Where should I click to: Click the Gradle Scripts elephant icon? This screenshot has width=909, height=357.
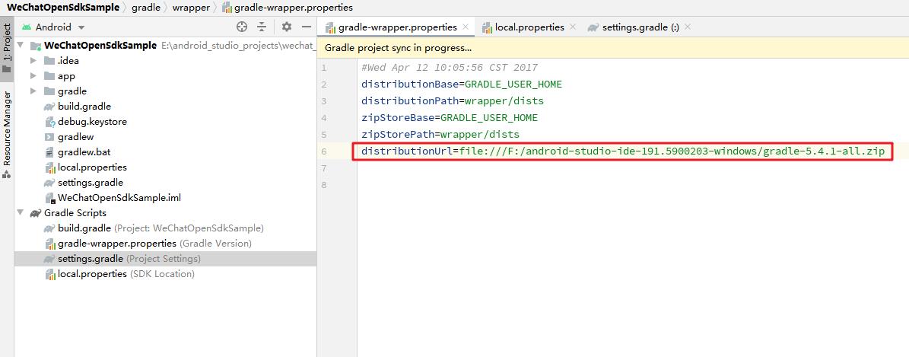[x=35, y=213]
